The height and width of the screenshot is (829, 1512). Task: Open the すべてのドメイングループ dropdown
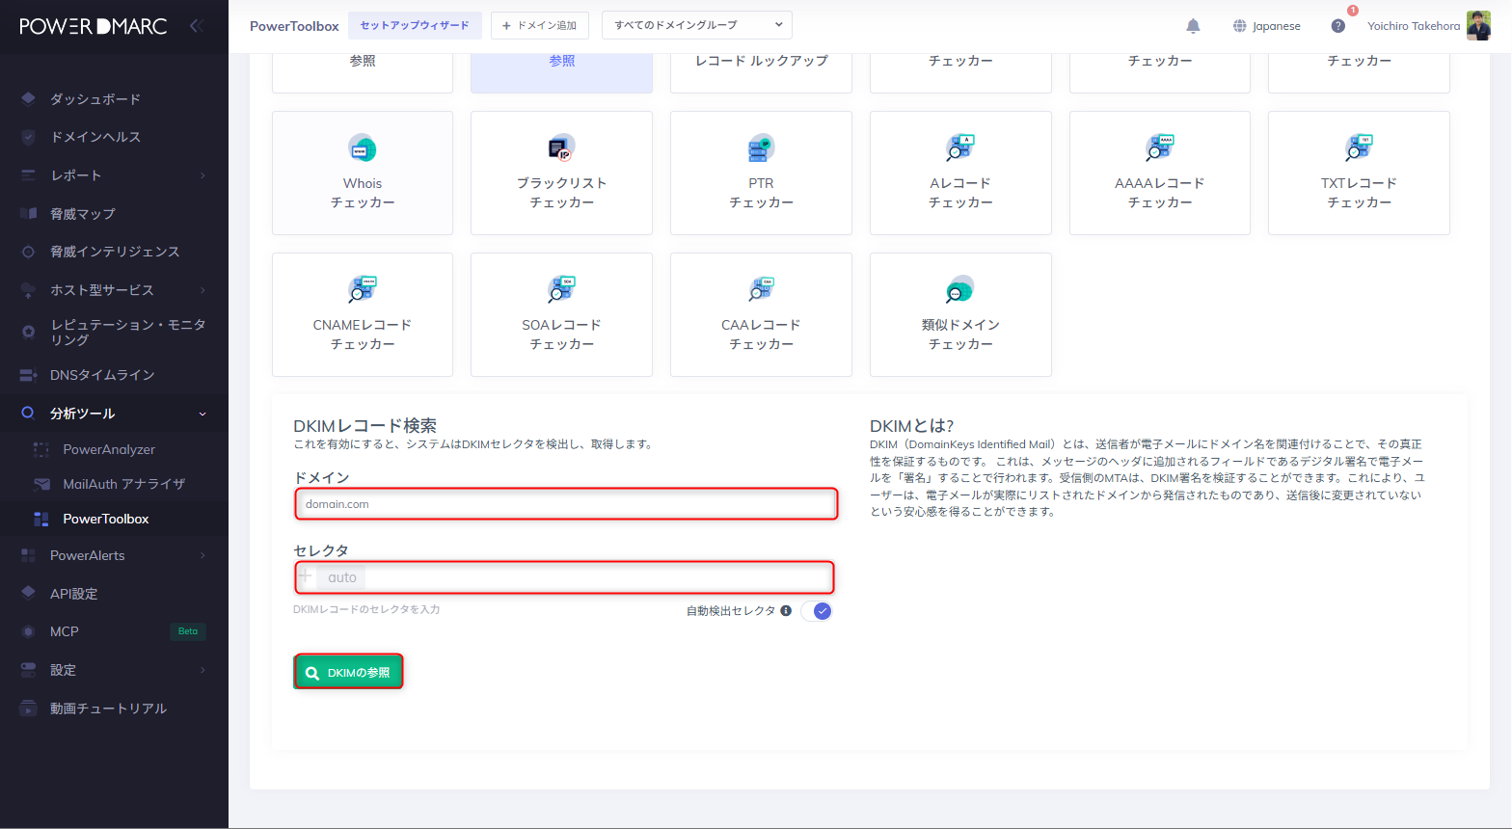point(697,25)
